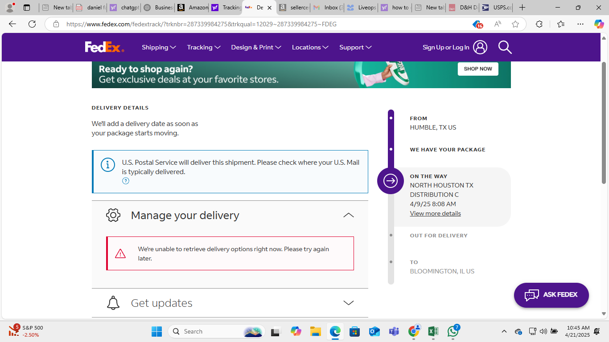
Task: Open the ASK FEDEX chat button
Action: 551,295
